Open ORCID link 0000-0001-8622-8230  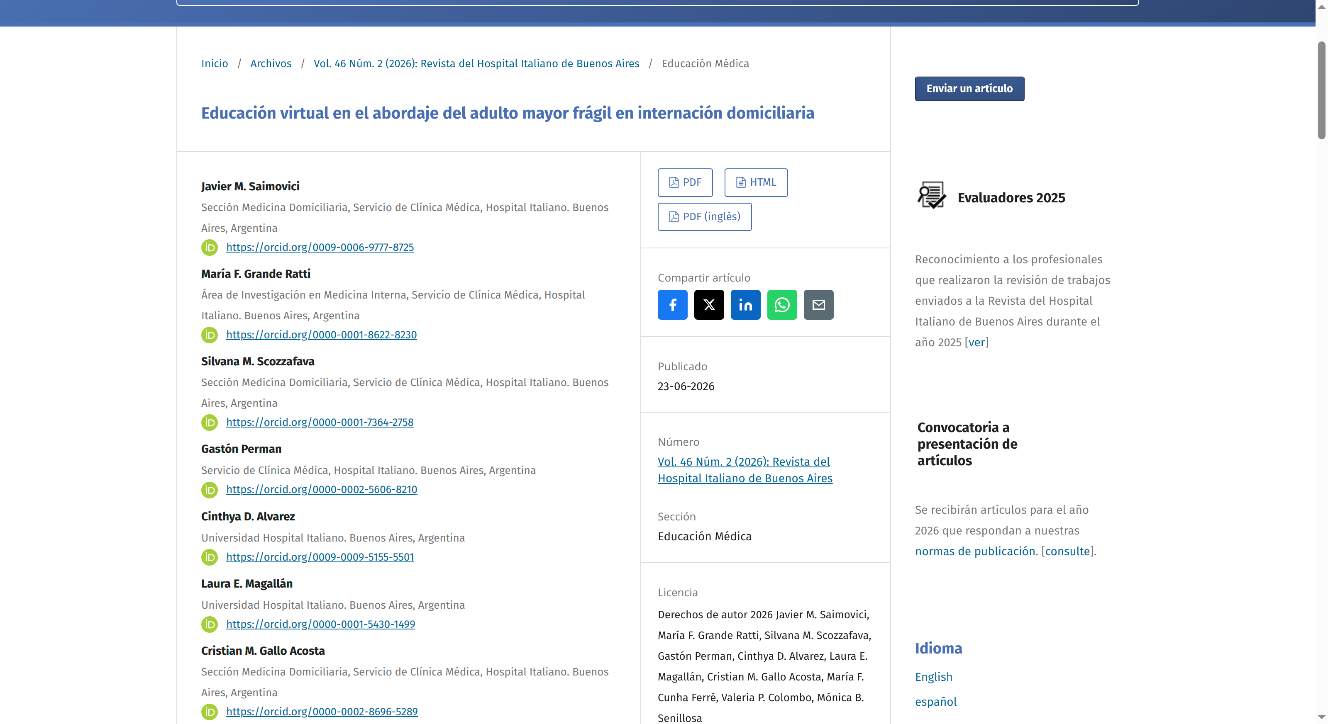(x=321, y=335)
